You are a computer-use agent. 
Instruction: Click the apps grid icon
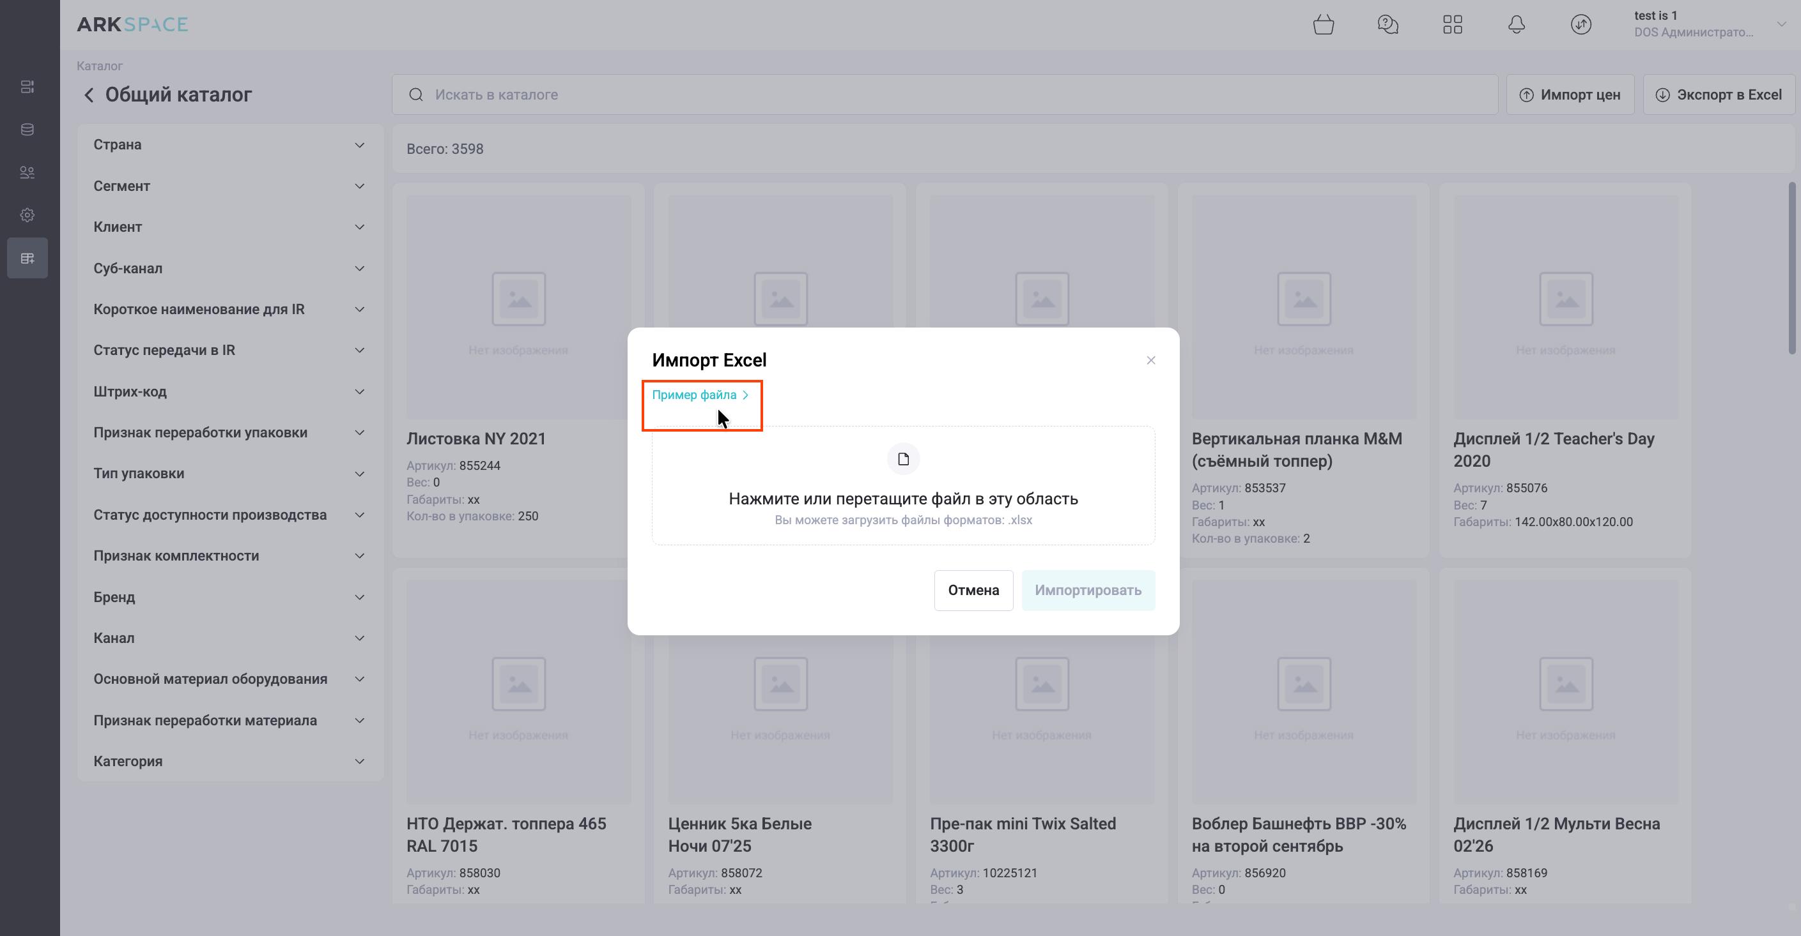click(1452, 25)
